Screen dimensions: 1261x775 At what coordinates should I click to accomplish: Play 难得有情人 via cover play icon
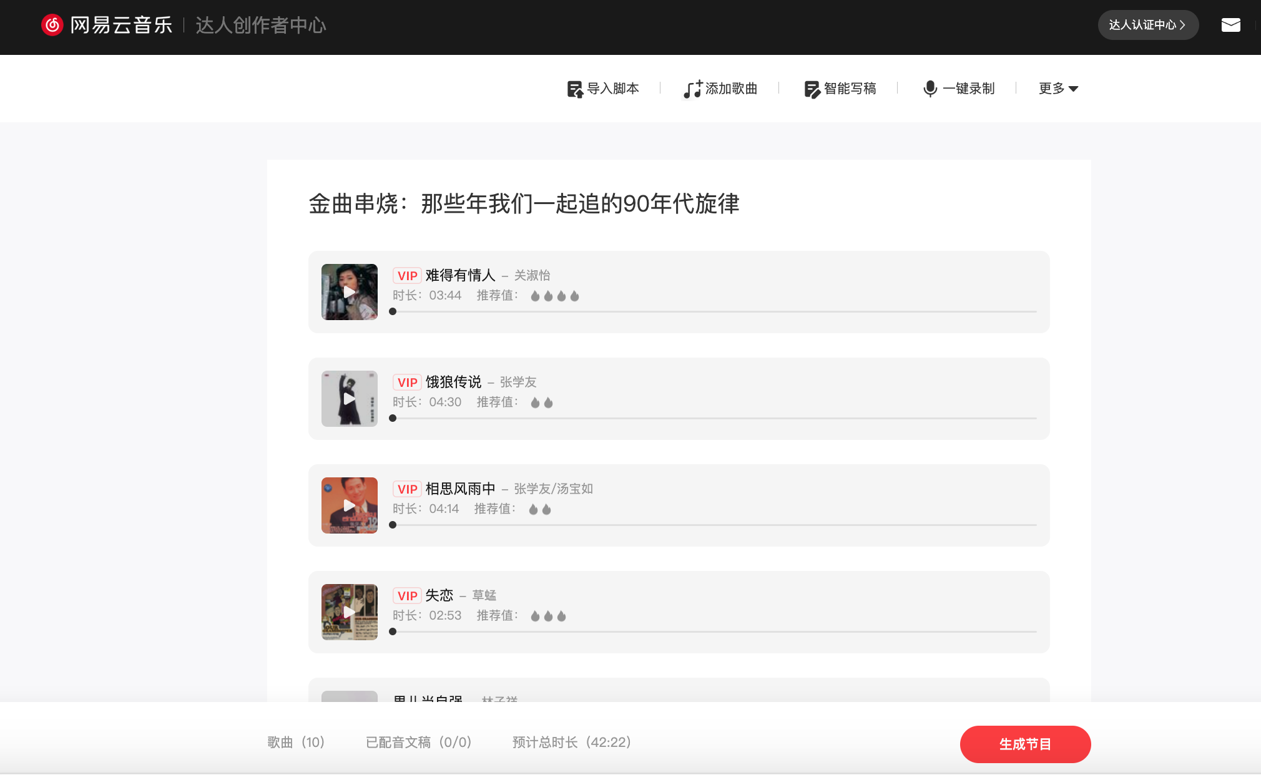coord(350,292)
